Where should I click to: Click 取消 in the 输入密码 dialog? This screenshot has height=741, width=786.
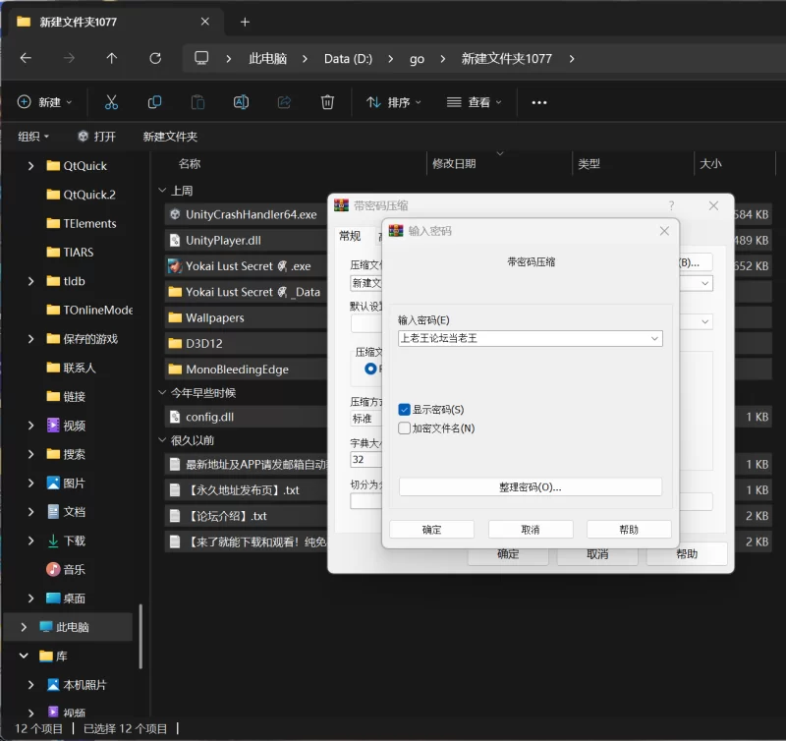(531, 530)
